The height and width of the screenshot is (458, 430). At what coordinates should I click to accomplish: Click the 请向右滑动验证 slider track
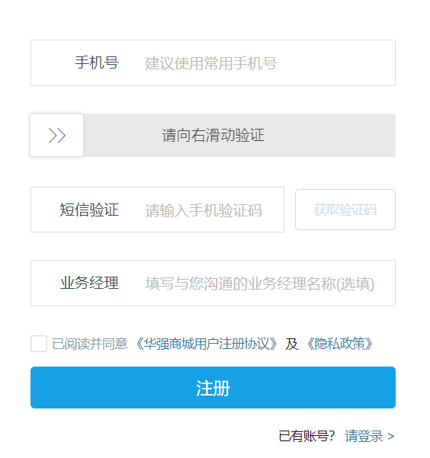click(213, 135)
